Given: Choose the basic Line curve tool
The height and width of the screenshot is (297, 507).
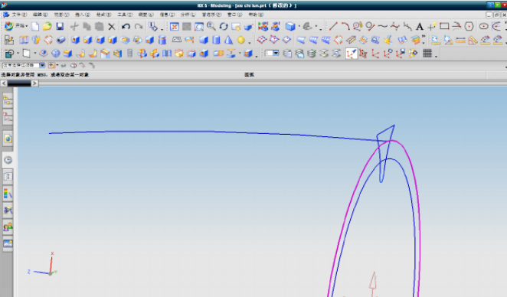Looking at the screenshot, I should point(333,26).
